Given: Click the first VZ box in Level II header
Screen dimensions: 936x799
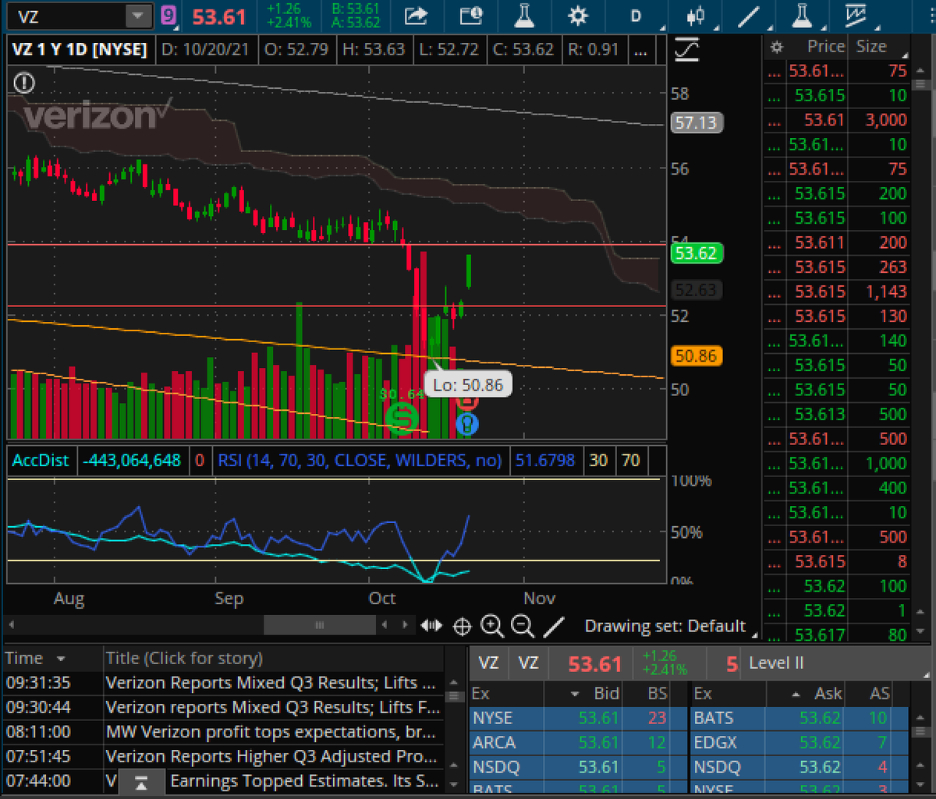Looking at the screenshot, I should (x=488, y=663).
